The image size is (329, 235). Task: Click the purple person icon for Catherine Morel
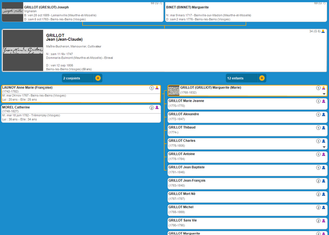pyautogui.click(x=157, y=108)
